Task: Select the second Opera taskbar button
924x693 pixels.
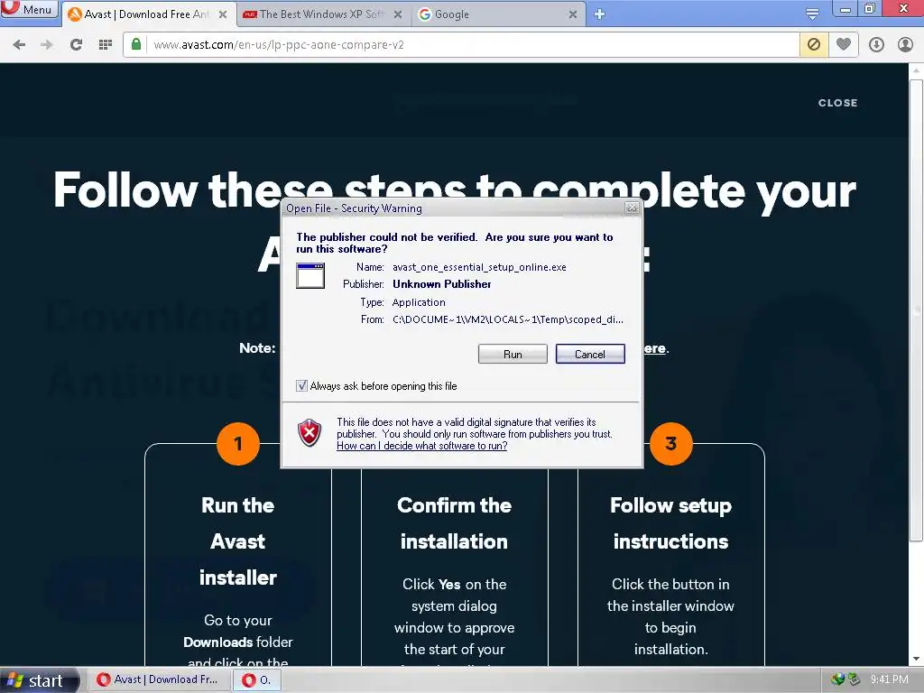Action: click(x=257, y=679)
